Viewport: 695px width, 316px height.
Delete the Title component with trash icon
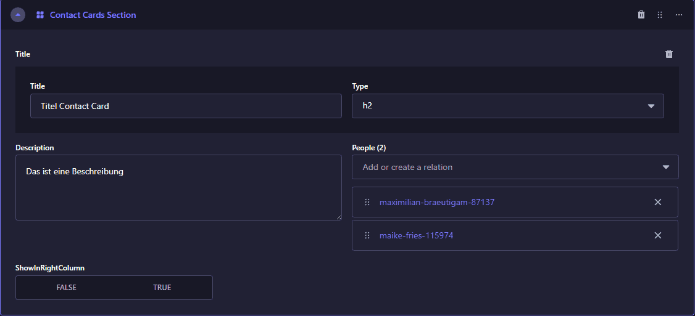click(669, 54)
